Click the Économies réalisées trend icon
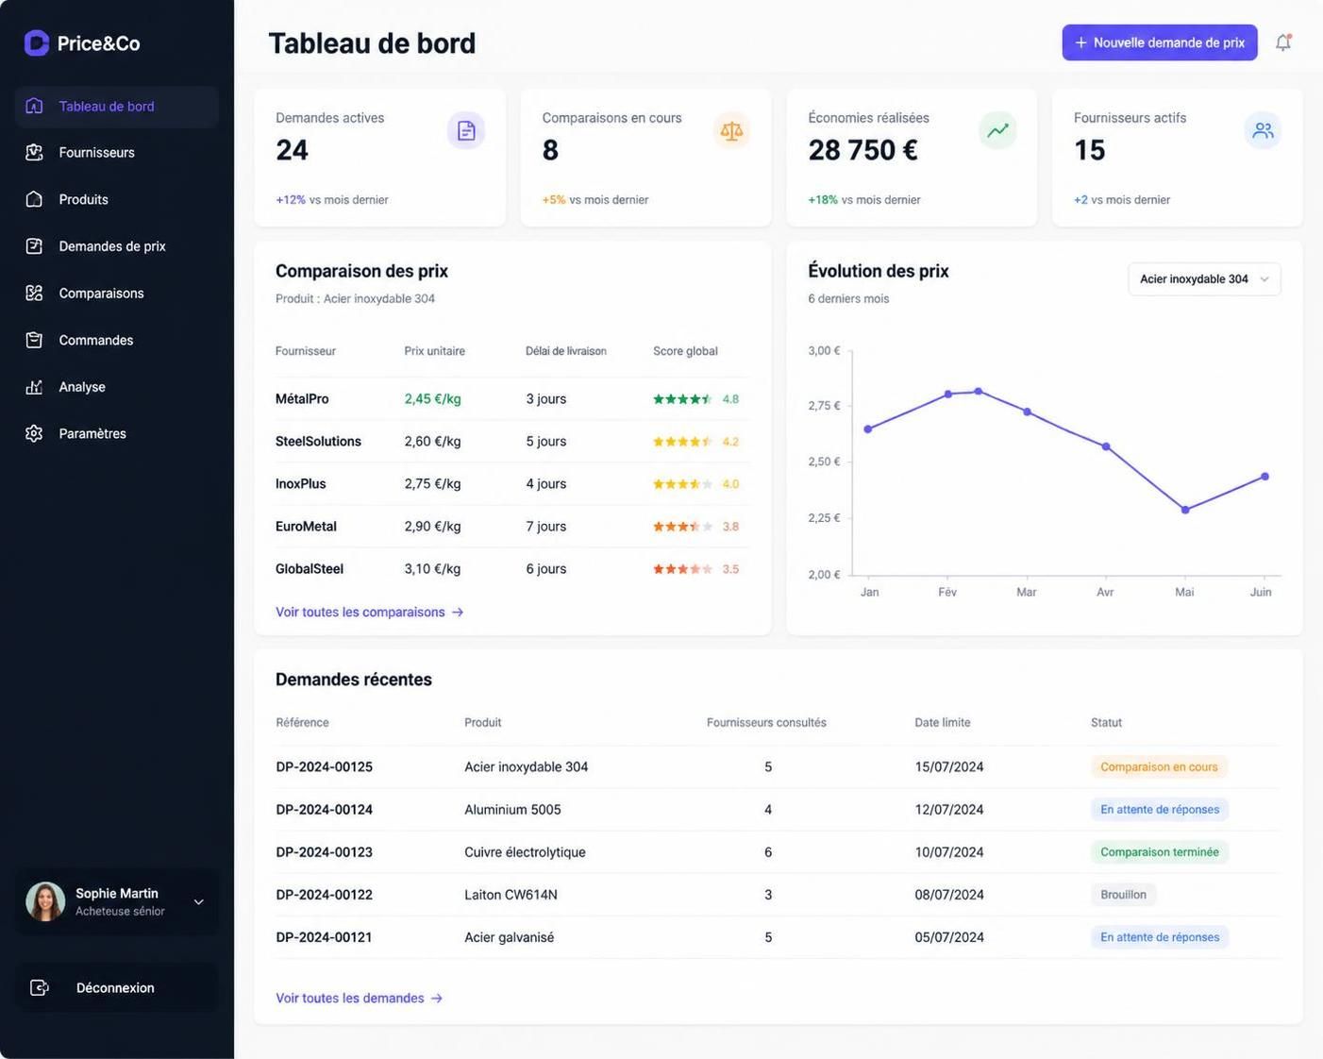Screen dimensions: 1323x1059 (997, 130)
